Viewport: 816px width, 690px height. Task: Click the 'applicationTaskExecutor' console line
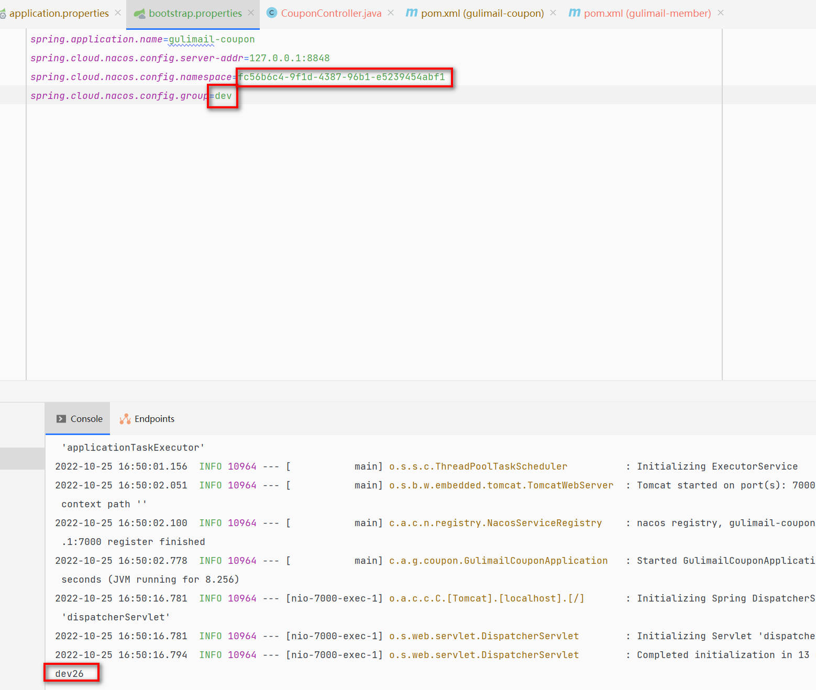click(x=133, y=448)
